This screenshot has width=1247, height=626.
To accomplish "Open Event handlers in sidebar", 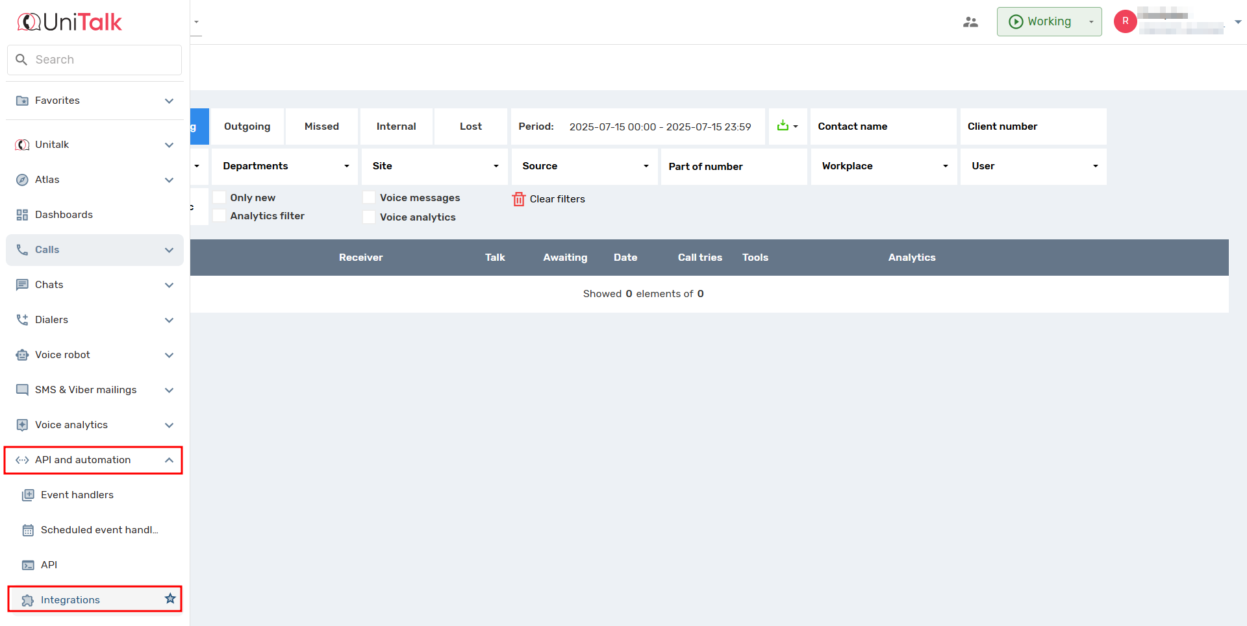I will [77, 495].
